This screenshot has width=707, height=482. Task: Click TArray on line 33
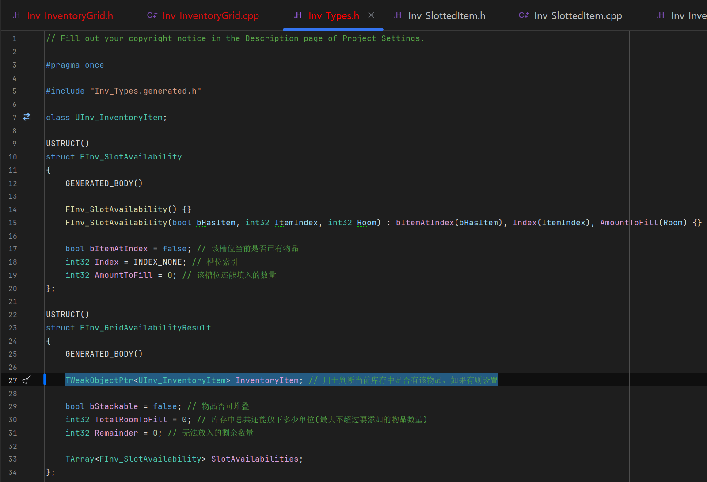80,459
